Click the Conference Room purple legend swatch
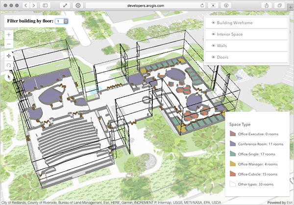294x205 pixels. pyautogui.click(x=233, y=144)
